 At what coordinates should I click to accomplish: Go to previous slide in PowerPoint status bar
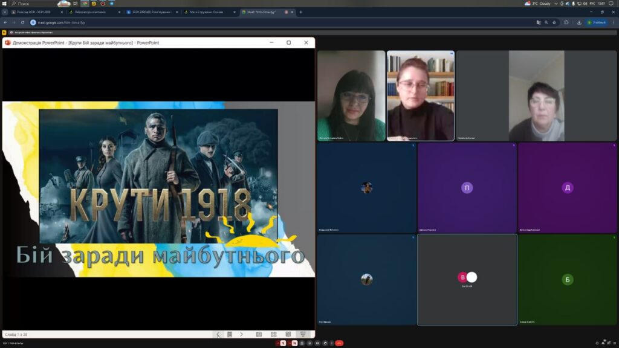pos(218,334)
